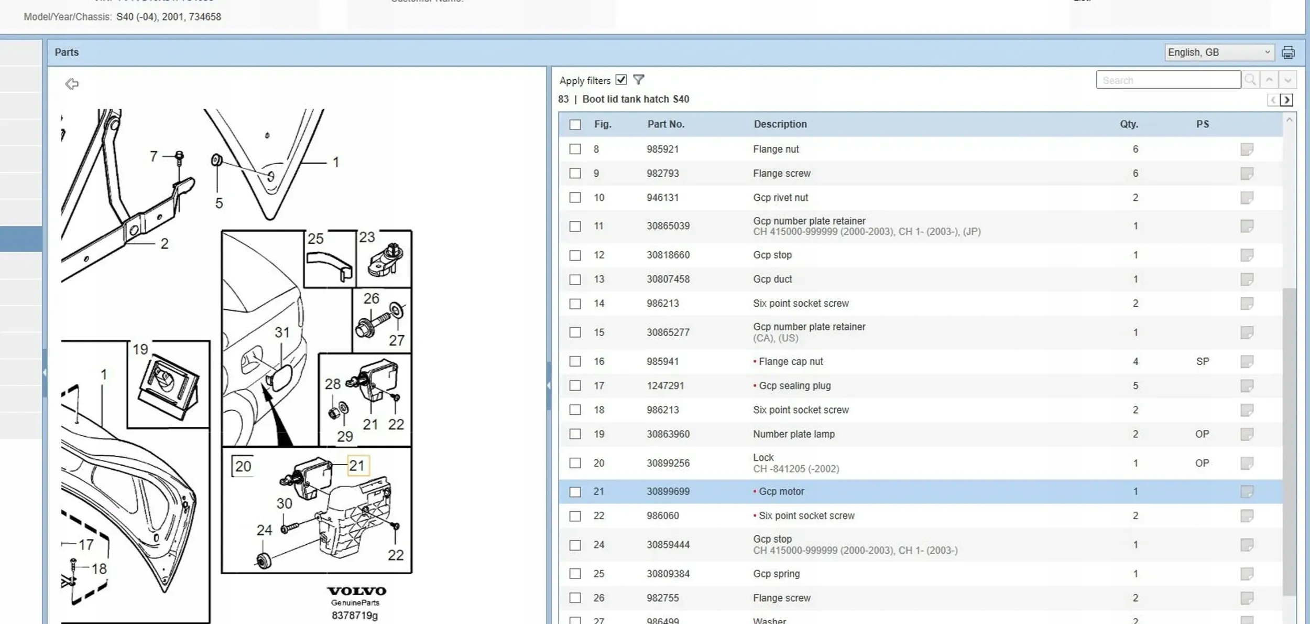Jump to next search result arrow

tap(1287, 80)
